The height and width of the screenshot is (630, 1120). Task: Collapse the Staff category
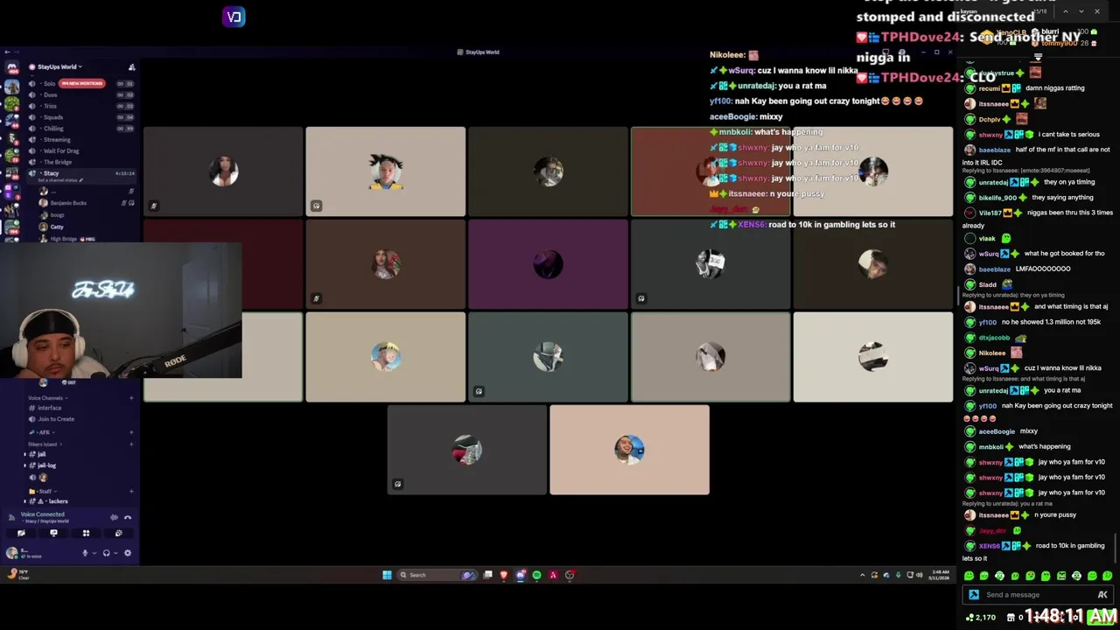pos(42,492)
